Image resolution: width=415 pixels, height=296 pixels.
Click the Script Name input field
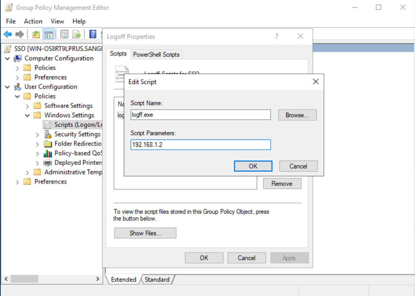pyautogui.click(x=201, y=115)
